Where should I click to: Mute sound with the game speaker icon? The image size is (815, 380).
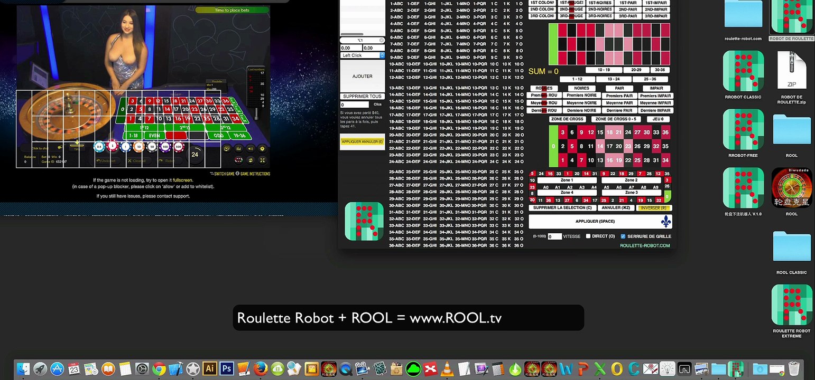coord(251,148)
